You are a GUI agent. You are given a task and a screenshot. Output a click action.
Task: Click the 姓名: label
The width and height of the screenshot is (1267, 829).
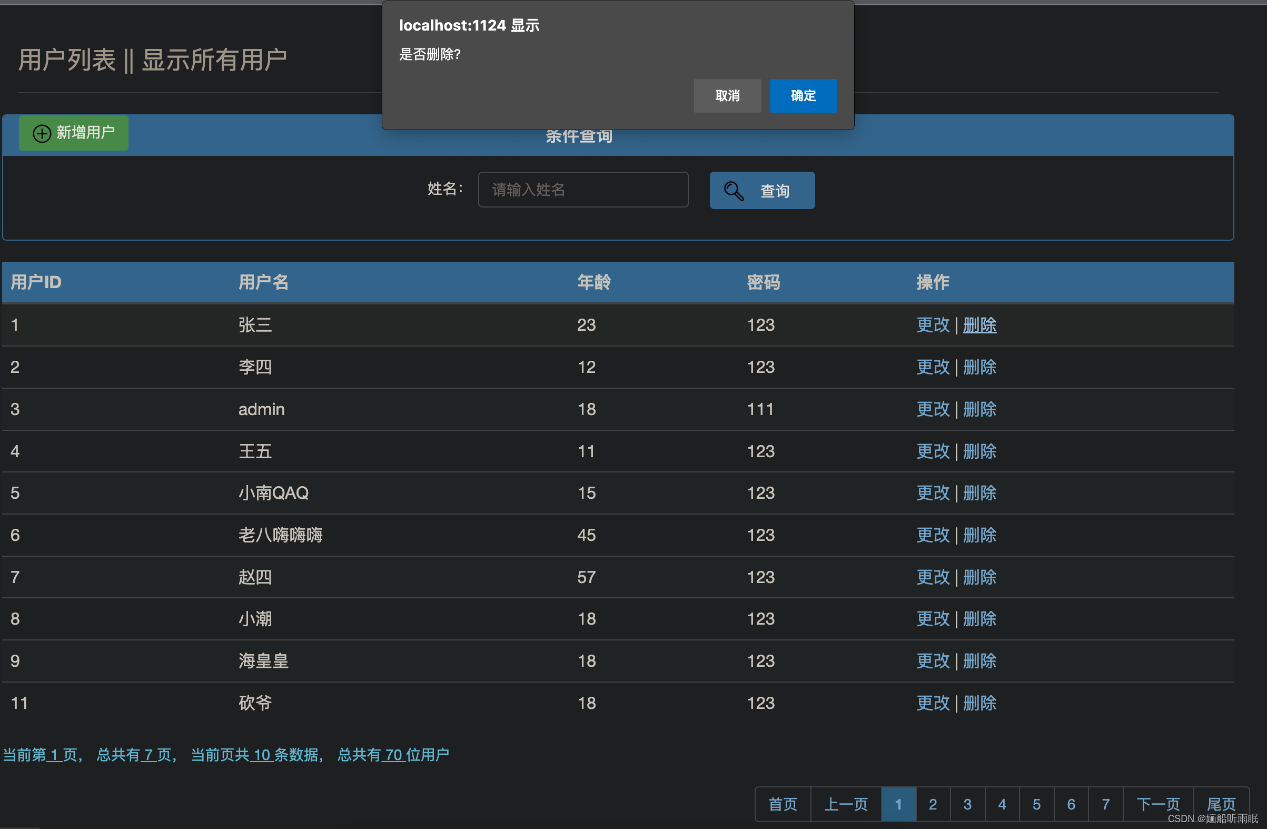(446, 189)
